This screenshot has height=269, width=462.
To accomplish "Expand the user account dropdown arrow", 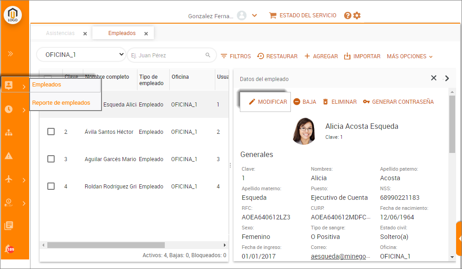I will pos(254,15).
